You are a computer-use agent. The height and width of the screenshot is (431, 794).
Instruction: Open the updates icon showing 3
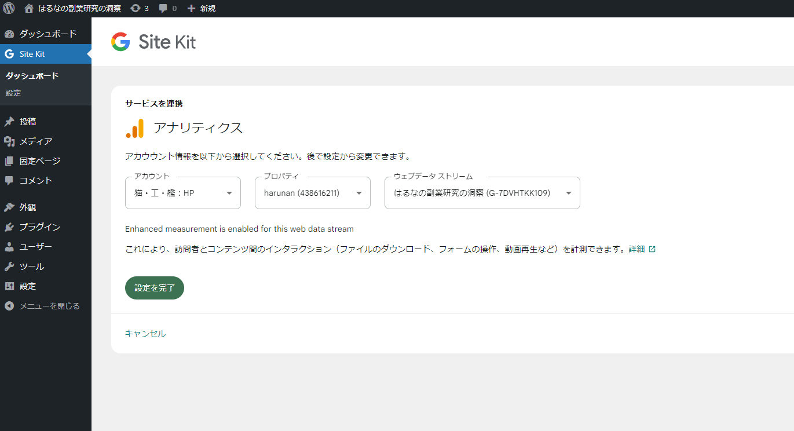click(x=136, y=8)
